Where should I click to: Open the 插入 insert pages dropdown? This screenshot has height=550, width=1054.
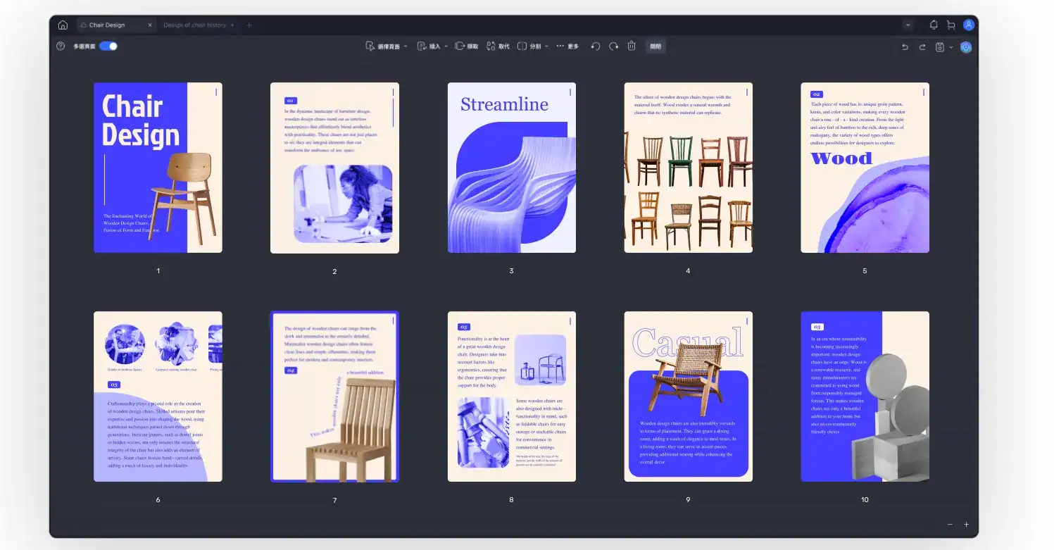coord(432,46)
